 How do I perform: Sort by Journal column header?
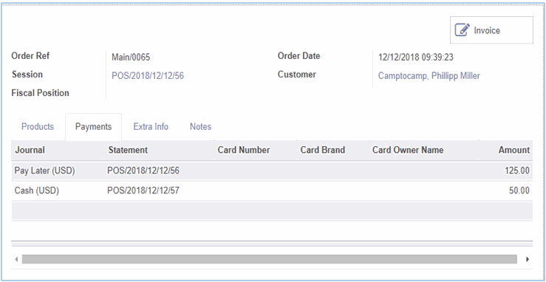30,150
